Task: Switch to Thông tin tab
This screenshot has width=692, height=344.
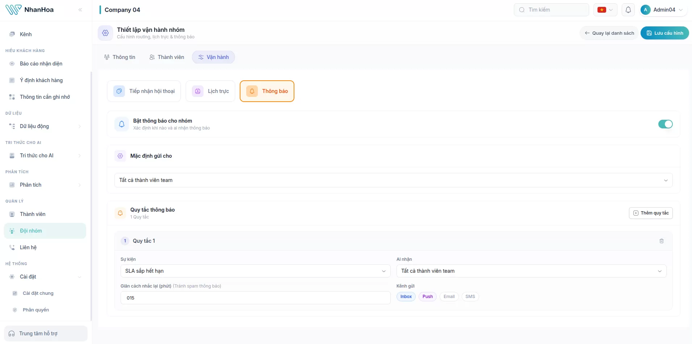Action: [120, 57]
